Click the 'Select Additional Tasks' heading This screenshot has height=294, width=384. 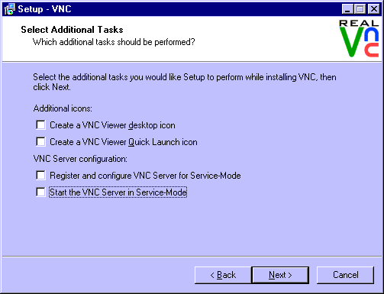coord(72,30)
